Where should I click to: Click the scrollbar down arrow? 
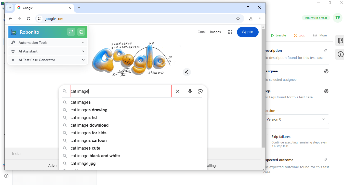pyautogui.click(x=263, y=168)
